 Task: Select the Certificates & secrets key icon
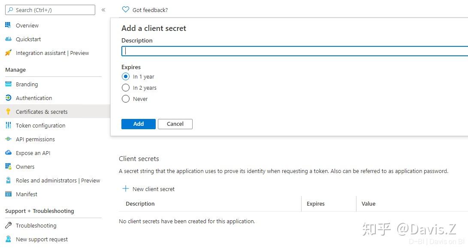click(x=9, y=112)
